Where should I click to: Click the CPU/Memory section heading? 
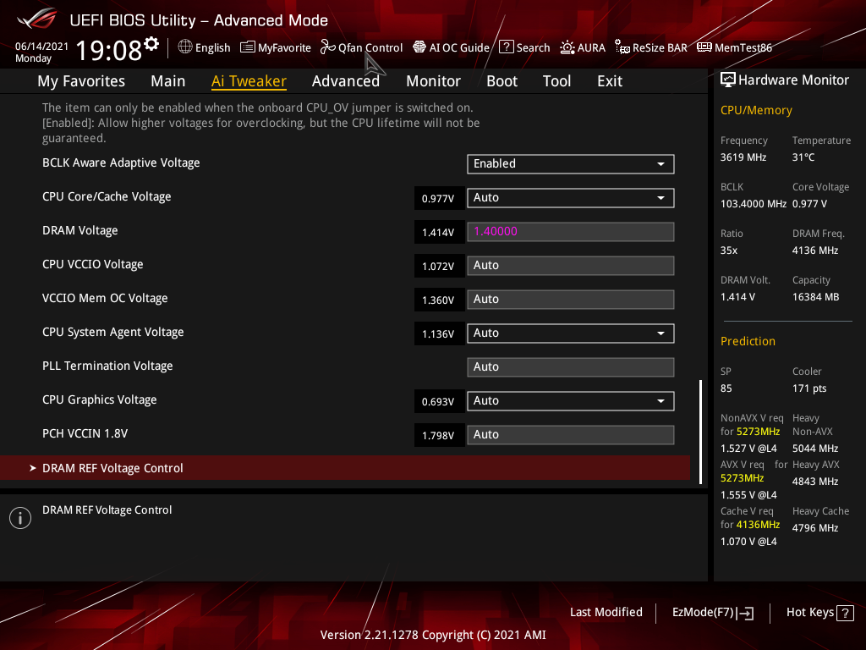pyautogui.click(x=756, y=111)
